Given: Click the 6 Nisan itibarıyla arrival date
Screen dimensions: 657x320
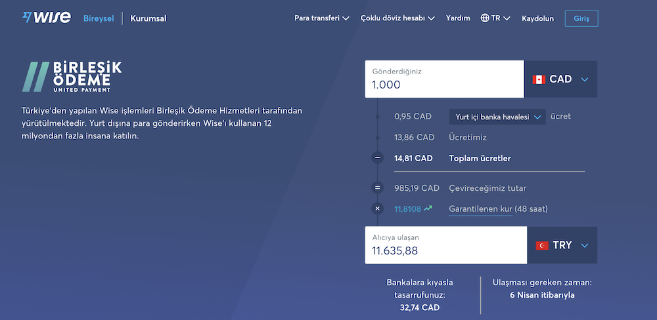Looking at the screenshot, I should pyautogui.click(x=542, y=295).
